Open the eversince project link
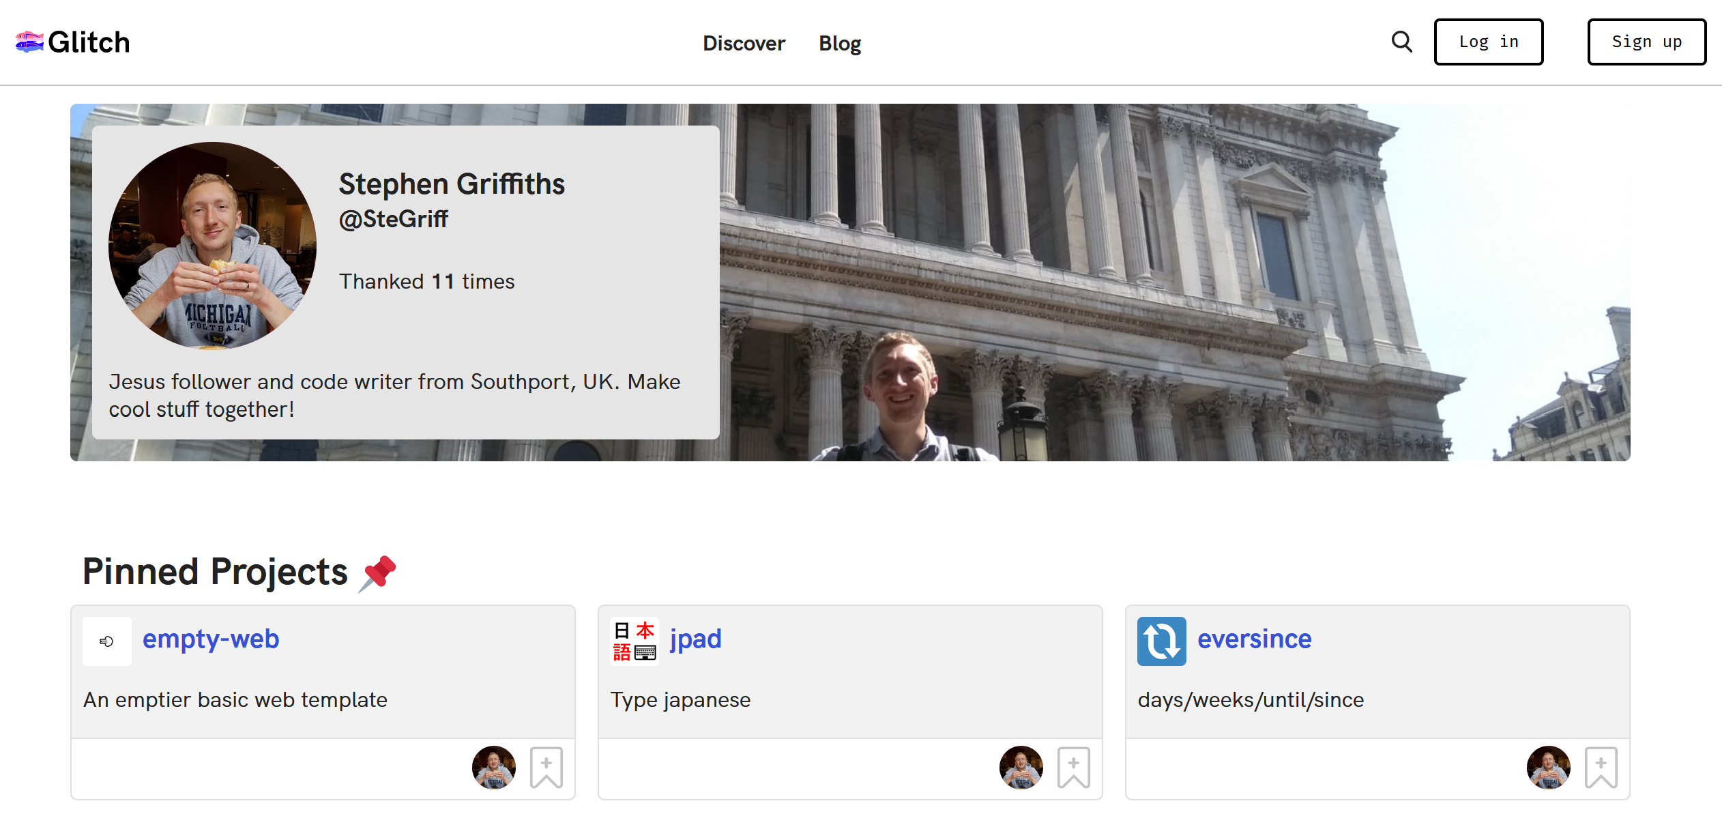Image resolution: width=1722 pixels, height=827 pixels. coord(1254,639)
